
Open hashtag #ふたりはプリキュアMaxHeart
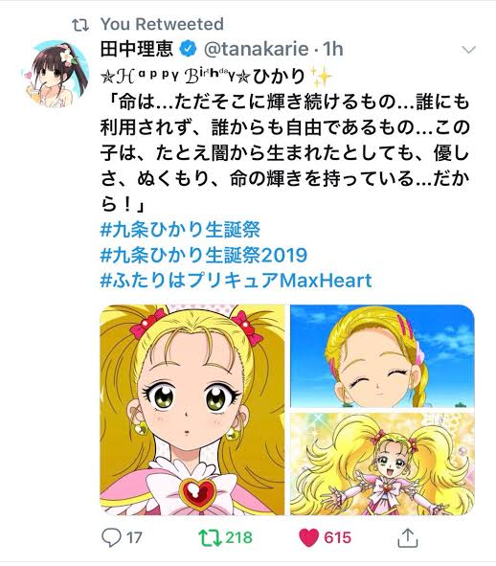[237, 281]
